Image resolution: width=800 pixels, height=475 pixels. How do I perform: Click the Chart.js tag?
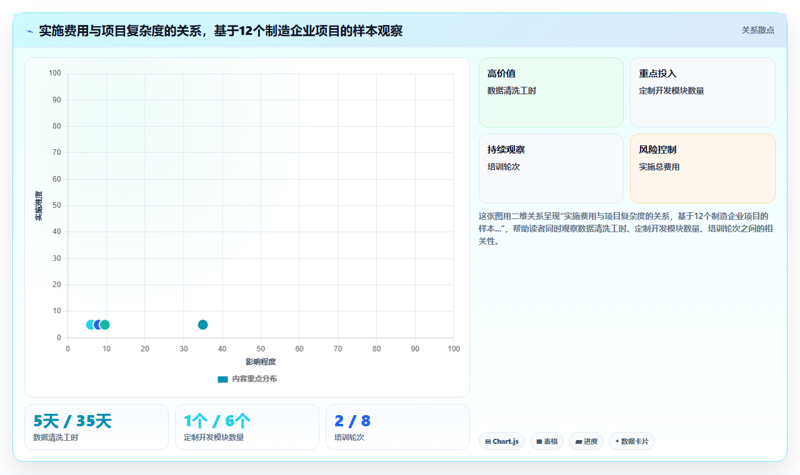pos(502,441)
